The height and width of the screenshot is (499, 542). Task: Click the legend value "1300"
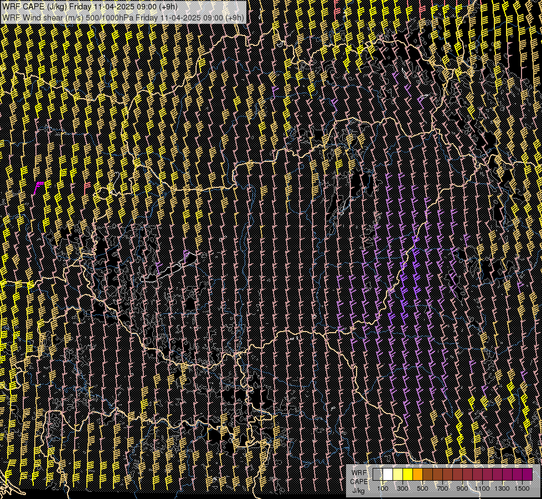coord(502,488)
